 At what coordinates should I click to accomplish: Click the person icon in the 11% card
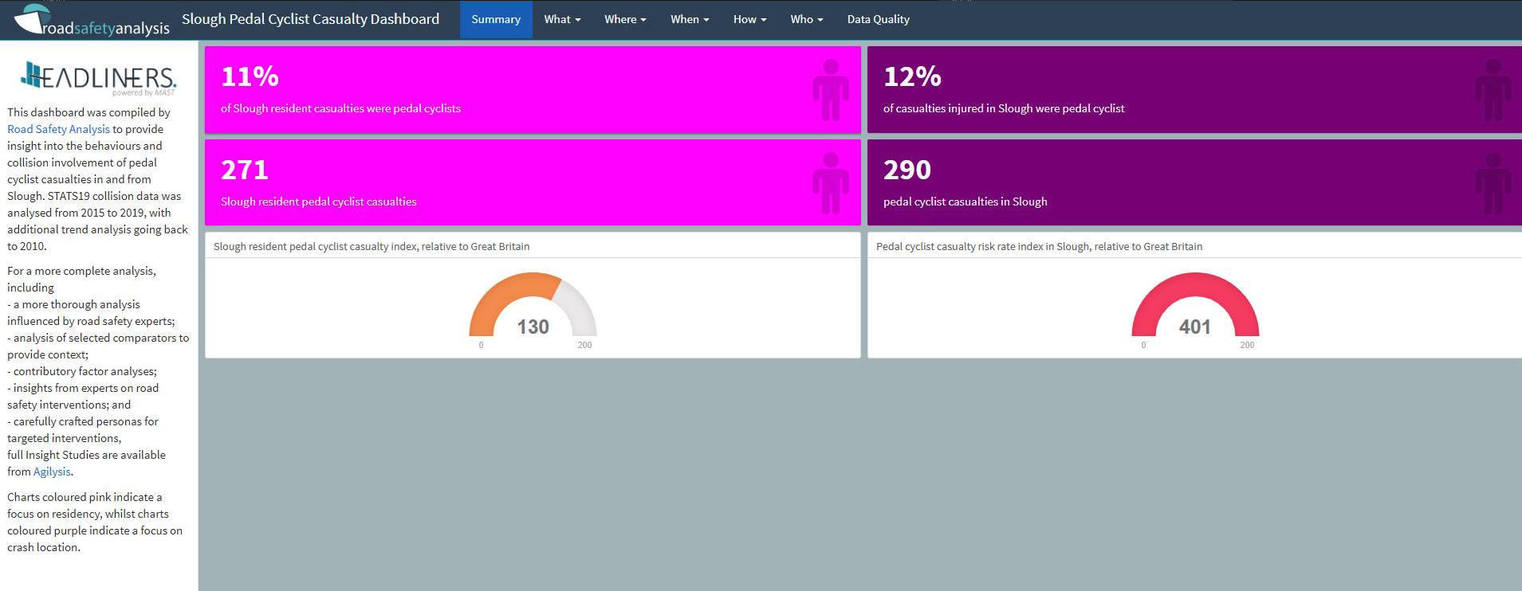coord(830,90)
